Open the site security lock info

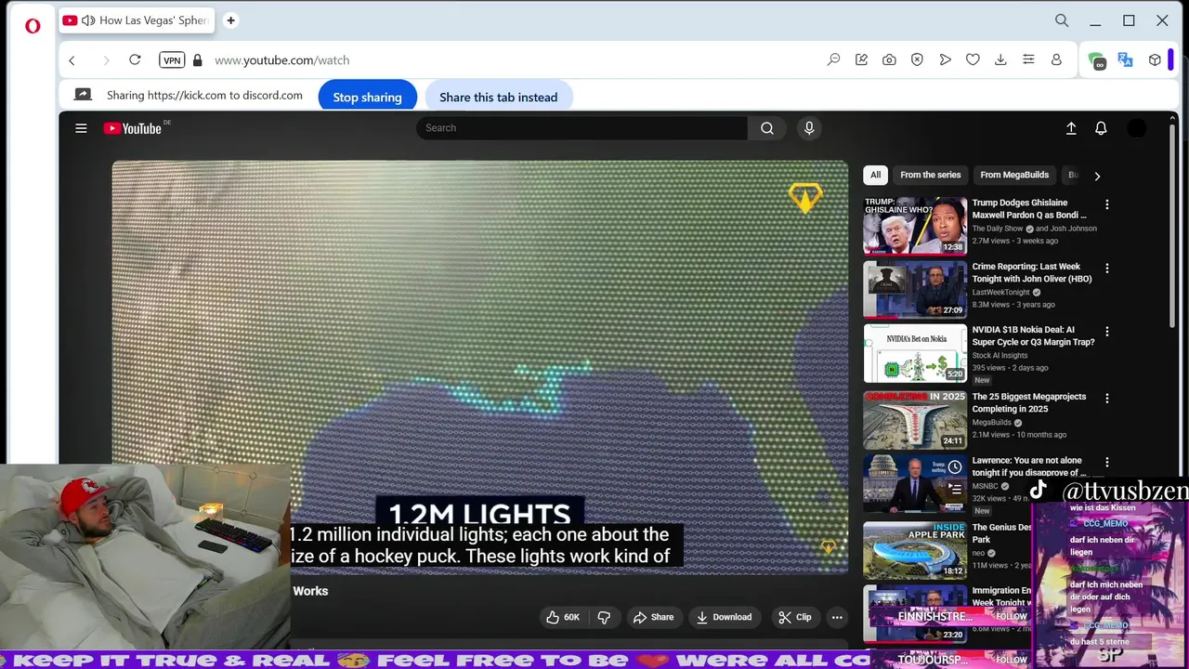pos(197,59)
